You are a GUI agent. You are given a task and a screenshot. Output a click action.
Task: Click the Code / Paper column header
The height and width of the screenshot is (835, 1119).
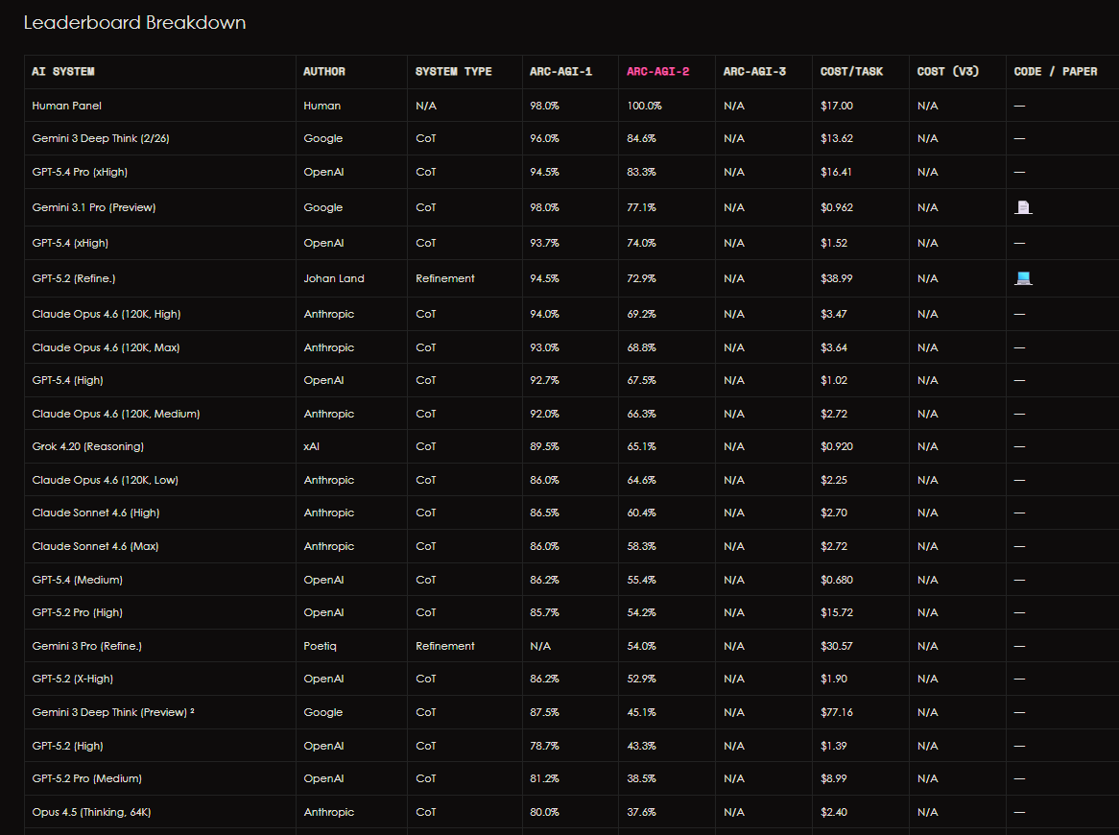click(x=1055, y=72)
